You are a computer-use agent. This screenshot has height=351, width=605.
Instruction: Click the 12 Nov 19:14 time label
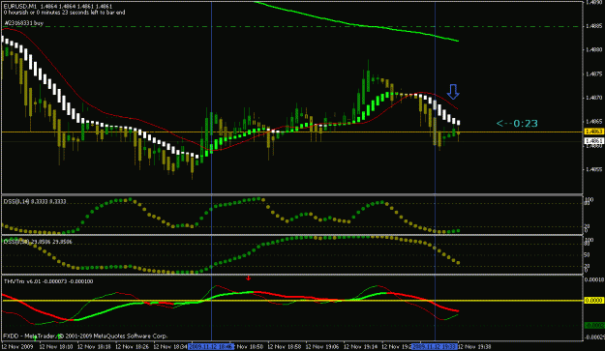click(x=360, y=347)
